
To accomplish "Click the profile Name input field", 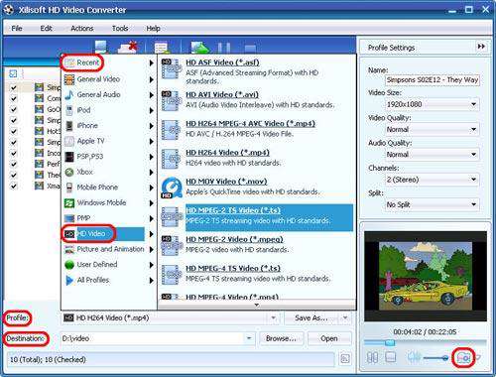I will 433,80.
